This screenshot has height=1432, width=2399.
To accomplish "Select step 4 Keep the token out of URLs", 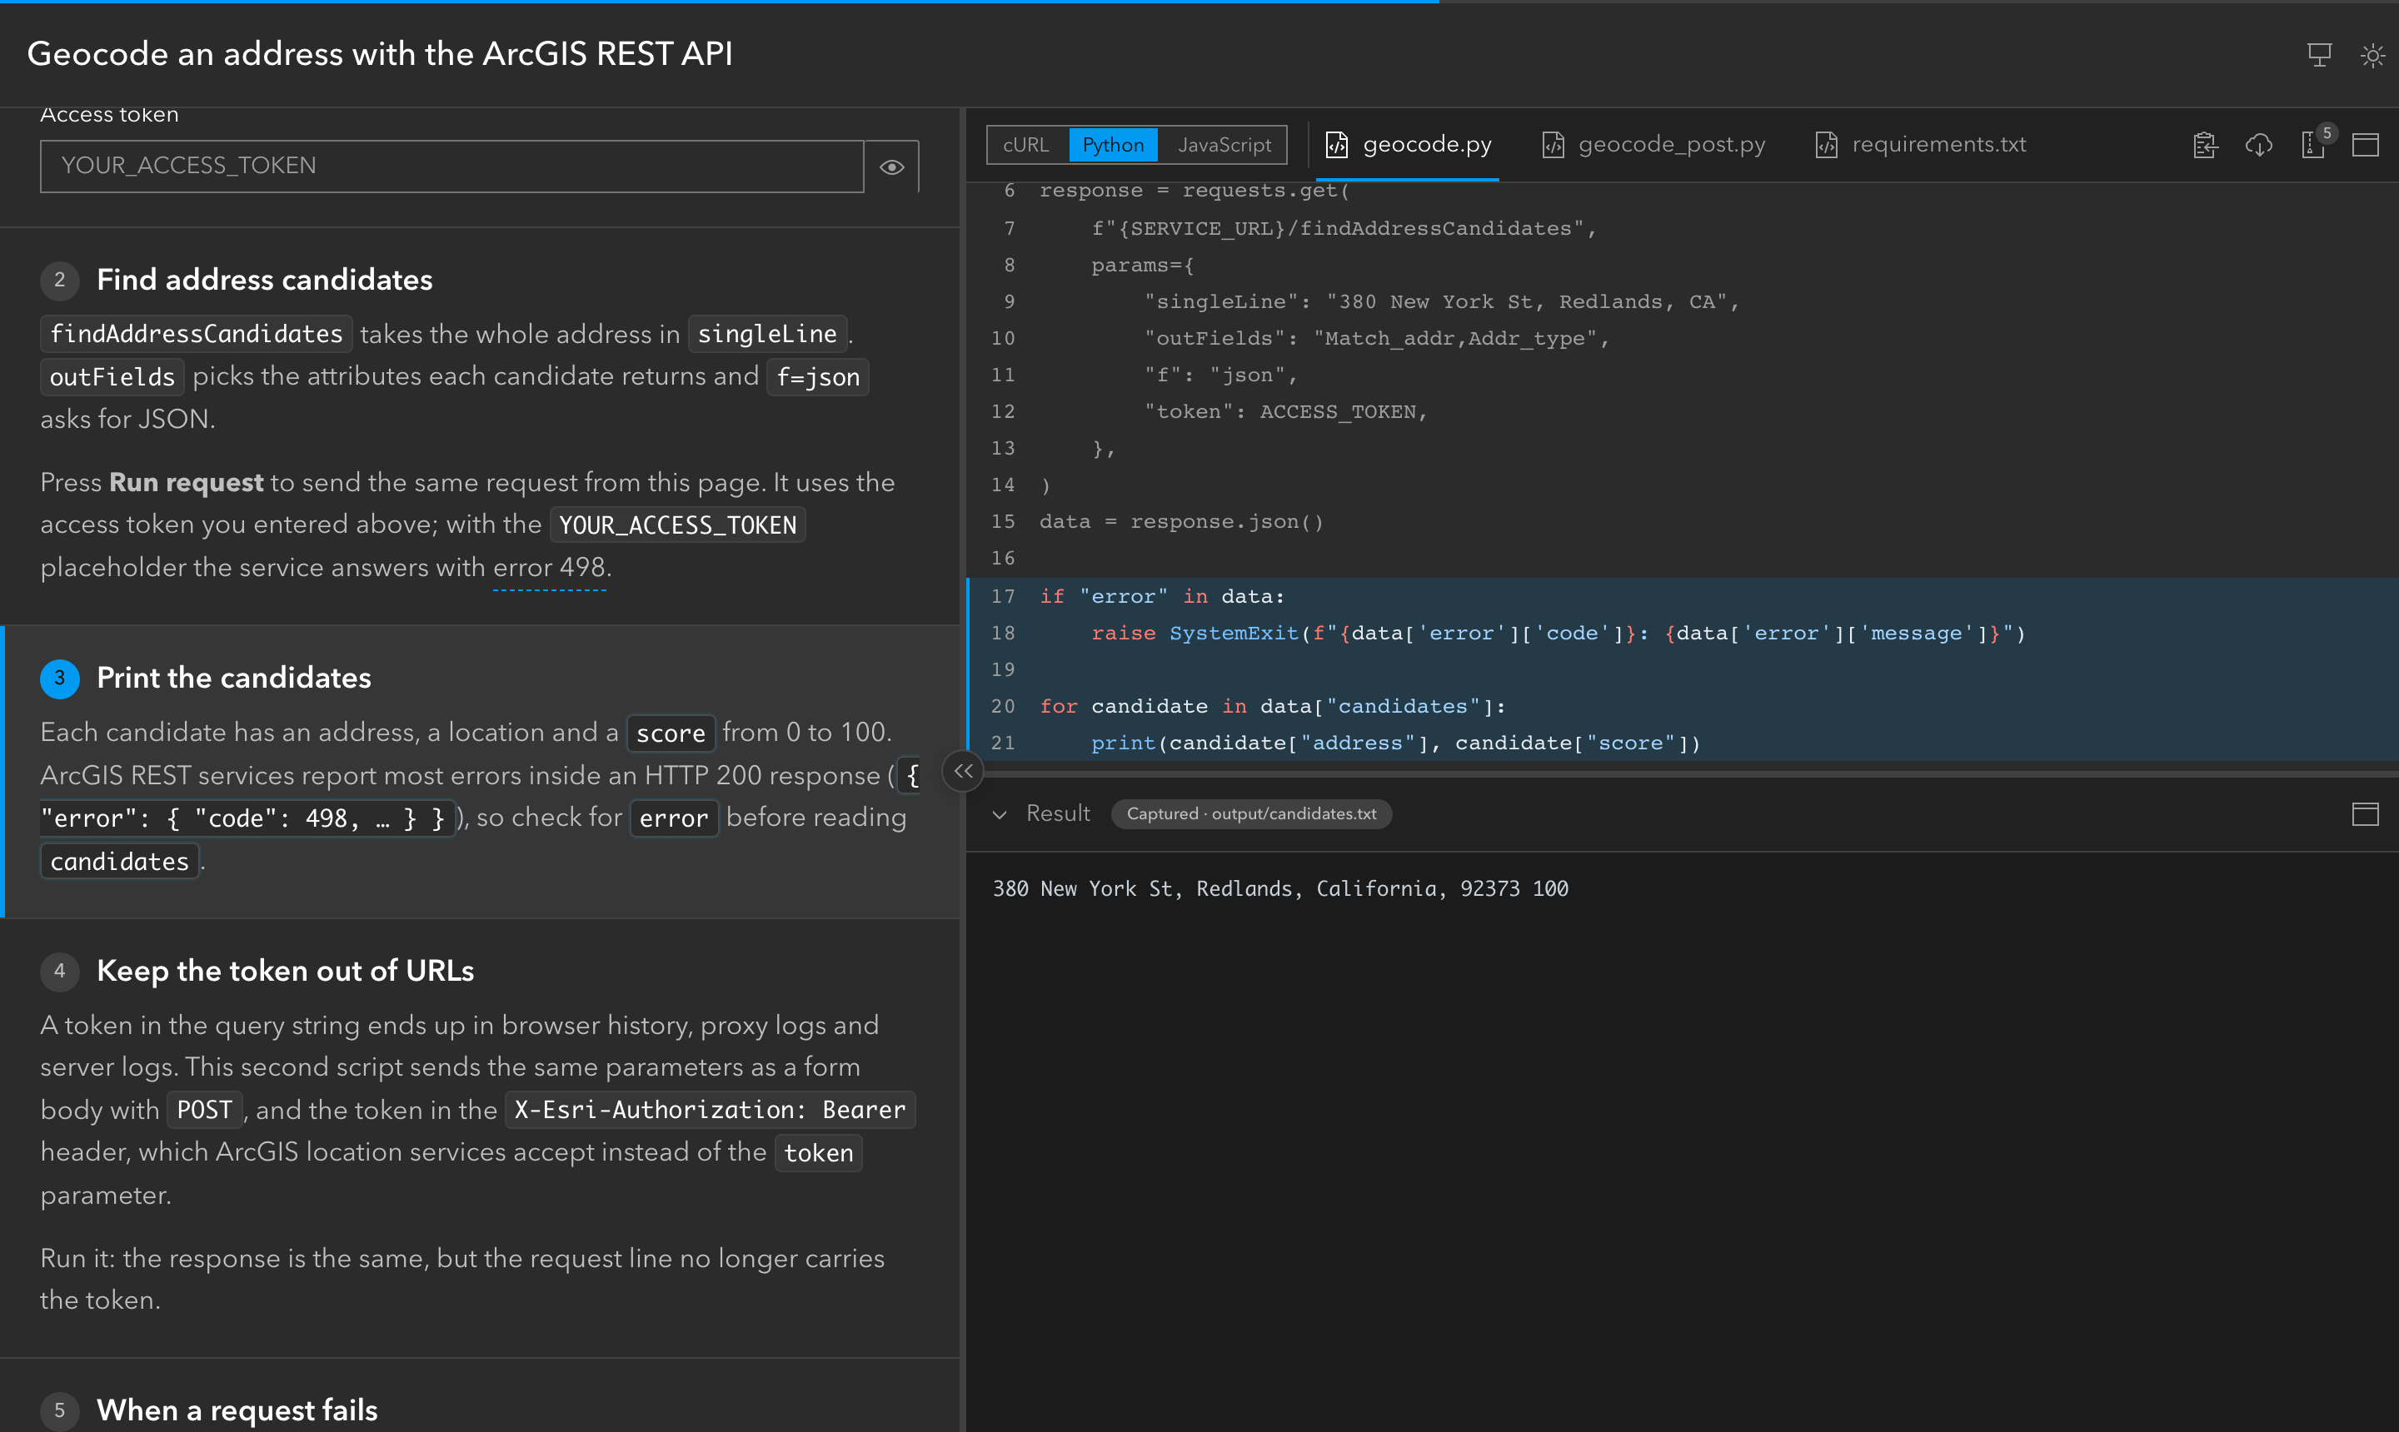I will (285, 971).
